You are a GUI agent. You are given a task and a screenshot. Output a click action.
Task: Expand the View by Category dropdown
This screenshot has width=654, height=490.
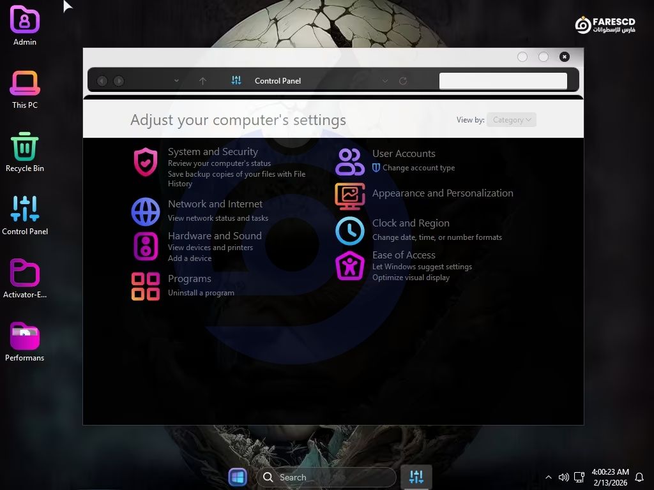pos(512,120)
